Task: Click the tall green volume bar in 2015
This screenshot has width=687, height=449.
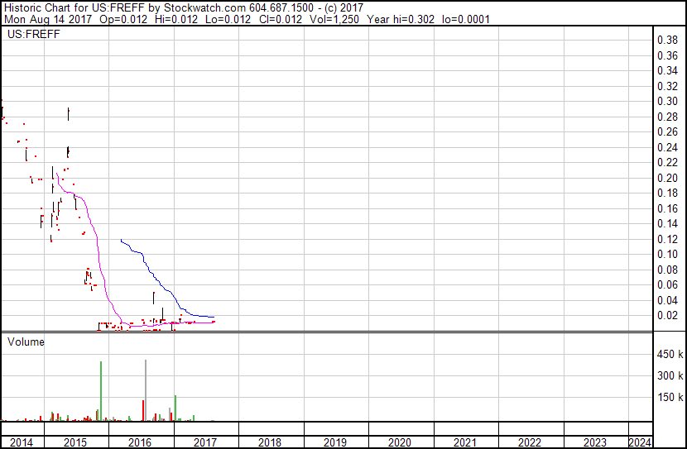Action: pyautogui.click(x=101, y=391)
